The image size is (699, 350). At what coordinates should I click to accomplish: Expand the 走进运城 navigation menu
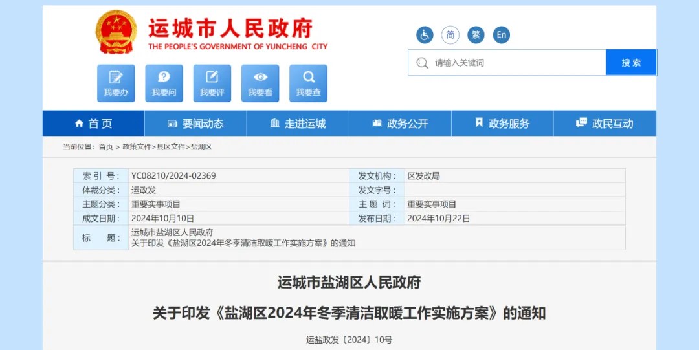[298, 124]
